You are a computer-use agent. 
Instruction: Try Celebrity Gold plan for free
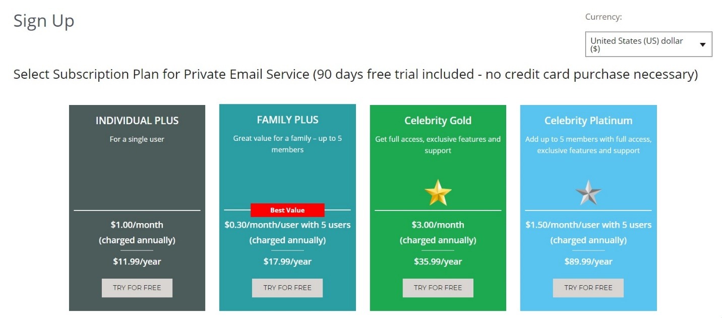[x=438, y=288]
